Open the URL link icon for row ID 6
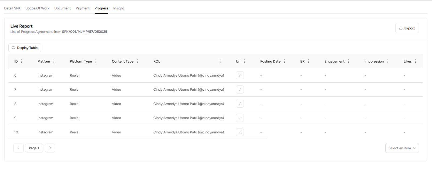Screen dimensions: 432x180 click(x=240, y=75)
